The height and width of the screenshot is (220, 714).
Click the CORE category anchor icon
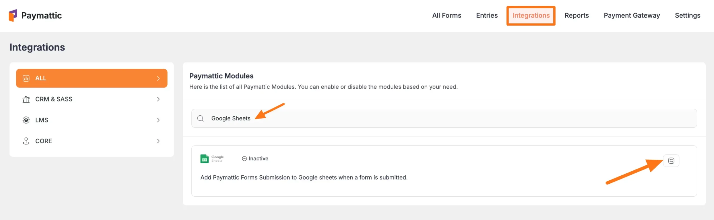(x=26, y=141)
